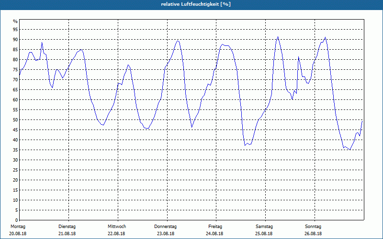Click the date "20.08.18"
Image resolution: width=383 pixels, height=239 pixels.
(x=18, y=234)
